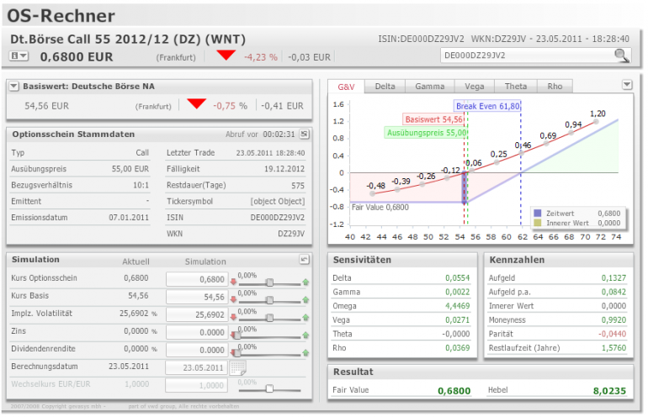Click the Basiswert 54,56 chart label
This screenshot has height=417, width=648.
click(x=433, y=119)
